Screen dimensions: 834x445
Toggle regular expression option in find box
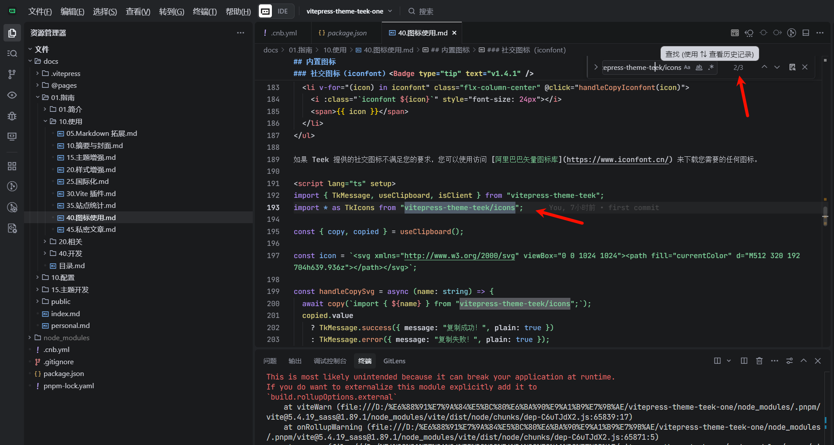[710, 67]
